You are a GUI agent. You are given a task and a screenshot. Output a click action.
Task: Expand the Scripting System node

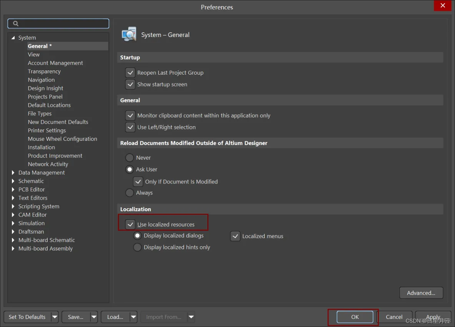(x=13, y=206)
